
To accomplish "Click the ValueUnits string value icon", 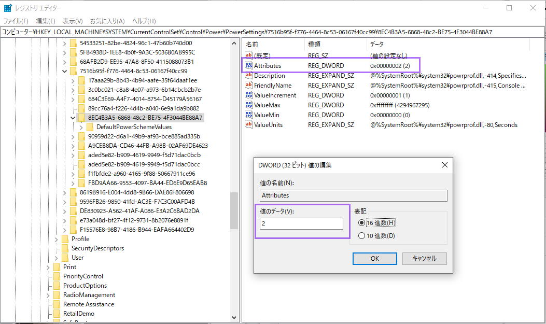I will point(249,125).
